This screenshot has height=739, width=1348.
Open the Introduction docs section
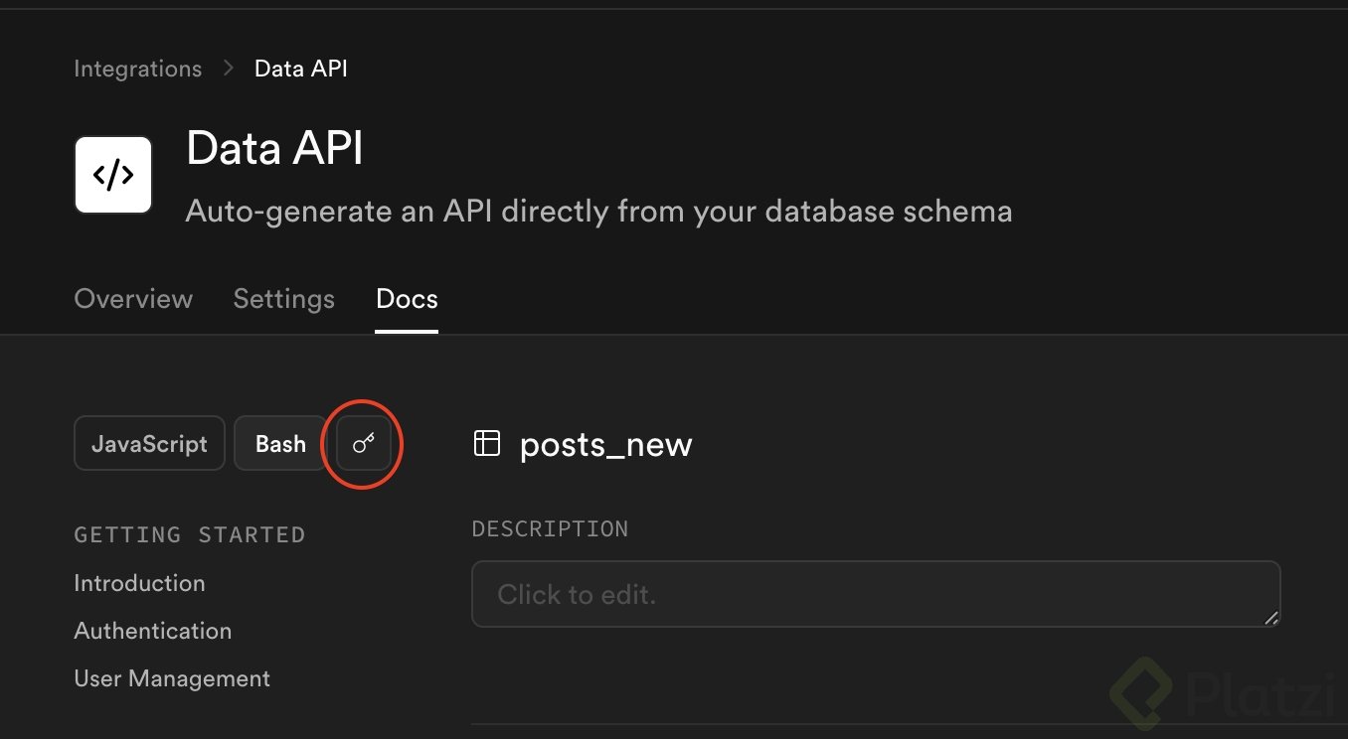tap(139, 583)
